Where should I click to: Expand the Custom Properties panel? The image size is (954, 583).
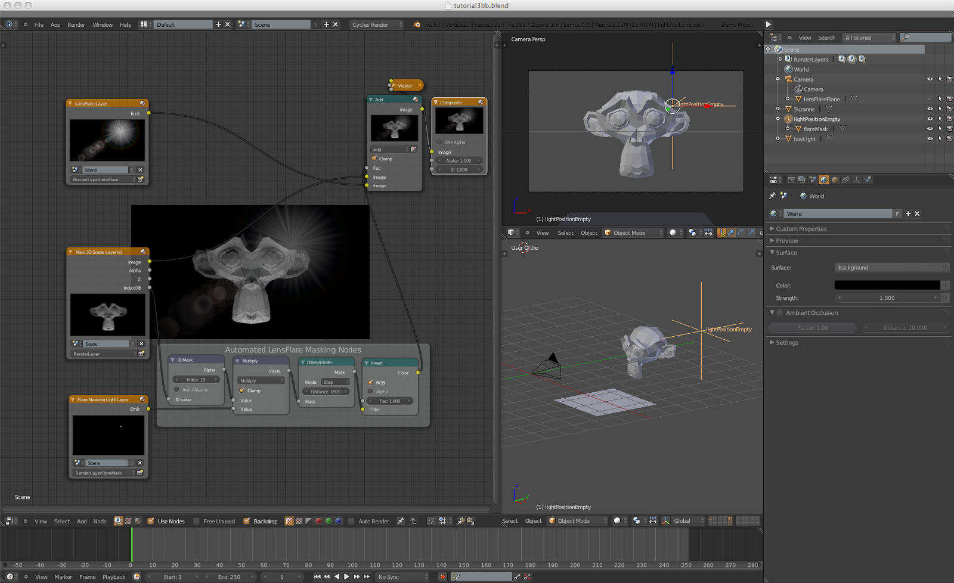coord(801,229)
